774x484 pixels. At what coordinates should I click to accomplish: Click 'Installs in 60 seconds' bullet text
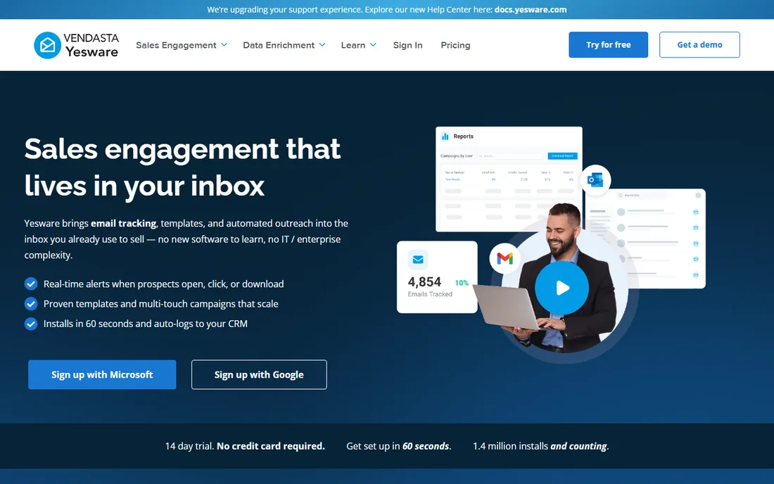coord(146,324)
